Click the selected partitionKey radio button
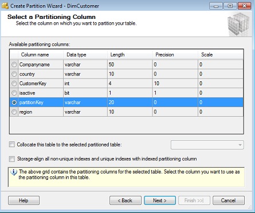255x213 pixels. tap(14, 102)
